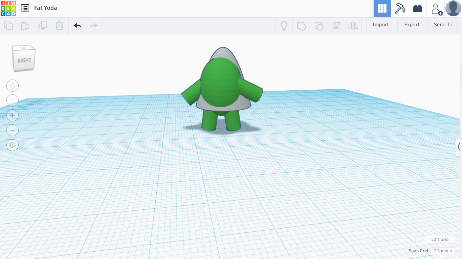Click the RIGHT face of view cube
This screenshot has height=259, width=462.
pyautogui.click(x=24, y=60)
